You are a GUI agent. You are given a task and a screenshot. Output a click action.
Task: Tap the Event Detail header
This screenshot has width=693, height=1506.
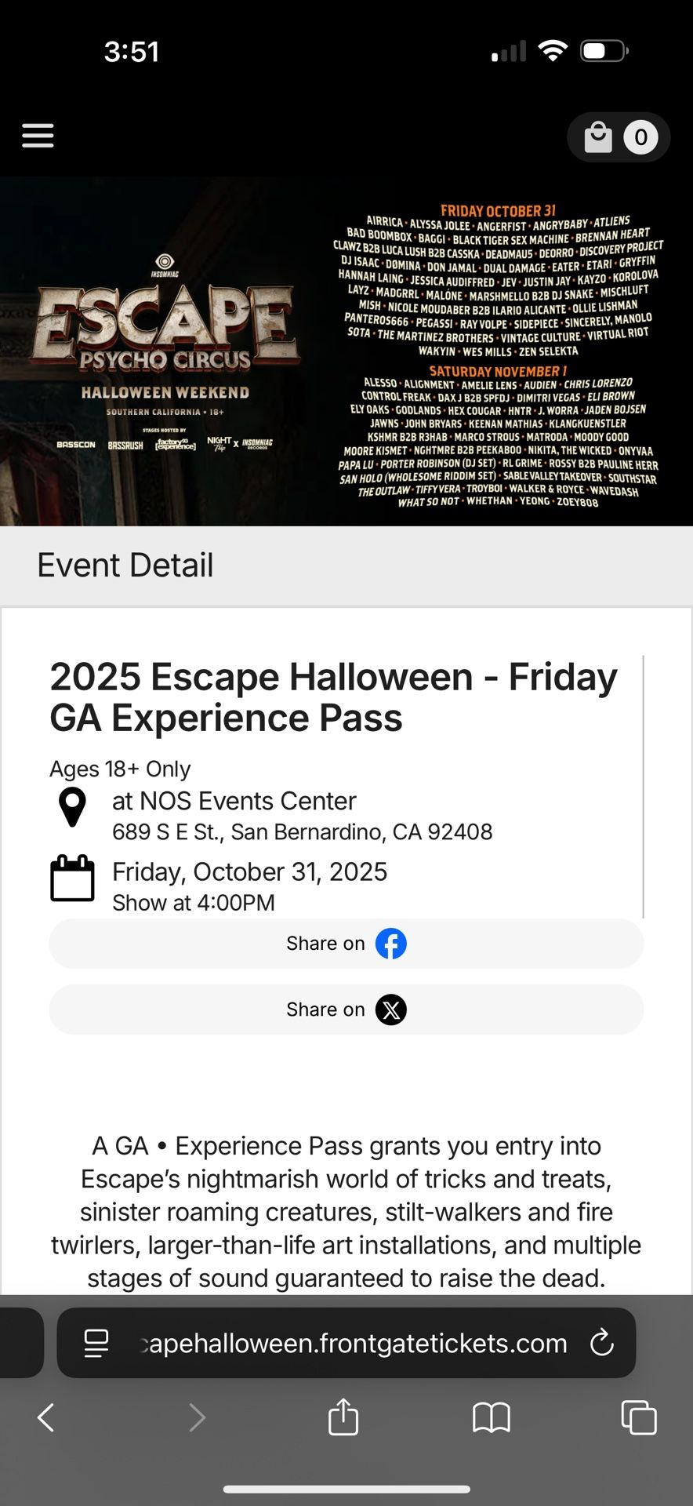click(126, 564)
